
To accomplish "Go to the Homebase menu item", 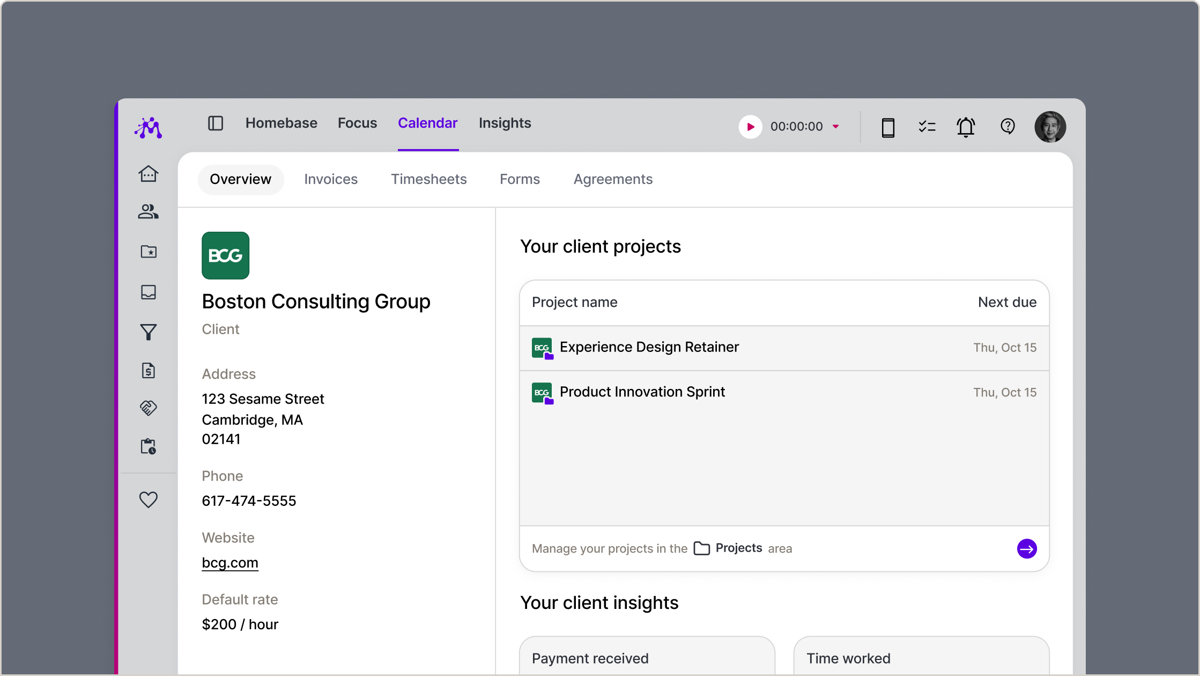I will (x=281, y=123).
